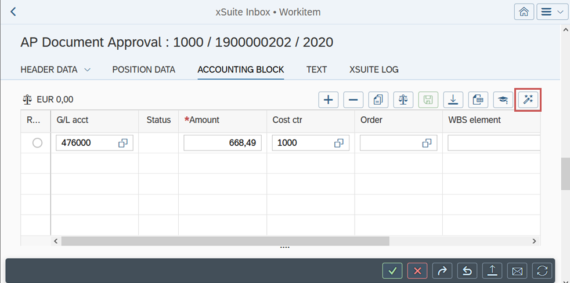Reject workitem with red X icon
Image resolution: width=570 pixels, height=283 pixels.
point(417,270)
